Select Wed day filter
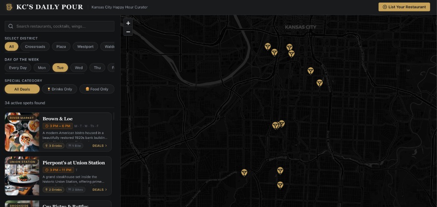 [79, 68]
